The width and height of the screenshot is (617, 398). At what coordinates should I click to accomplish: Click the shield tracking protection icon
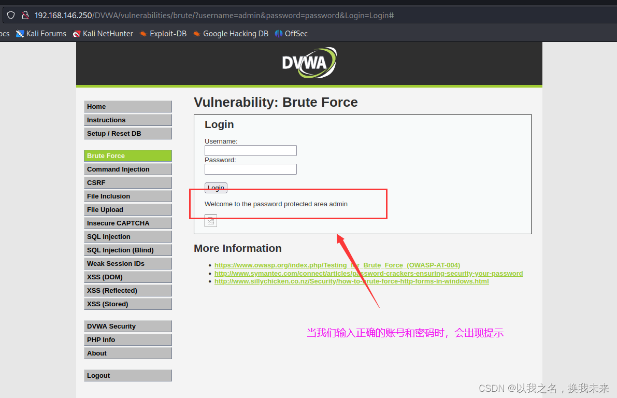[11, 16]
